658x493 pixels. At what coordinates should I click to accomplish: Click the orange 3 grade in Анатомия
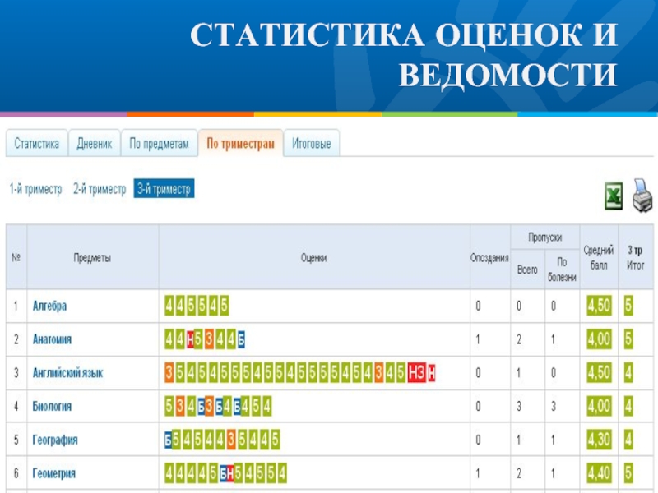(209, 339)
